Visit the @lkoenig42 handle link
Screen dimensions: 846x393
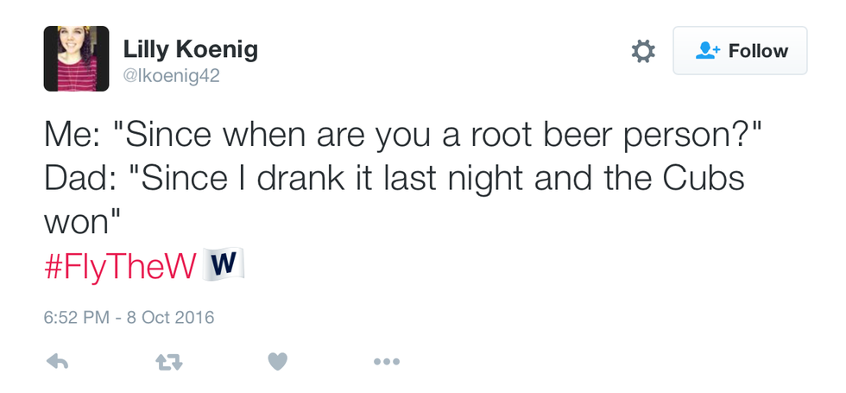pyautogui.click(x=172, y=76)
